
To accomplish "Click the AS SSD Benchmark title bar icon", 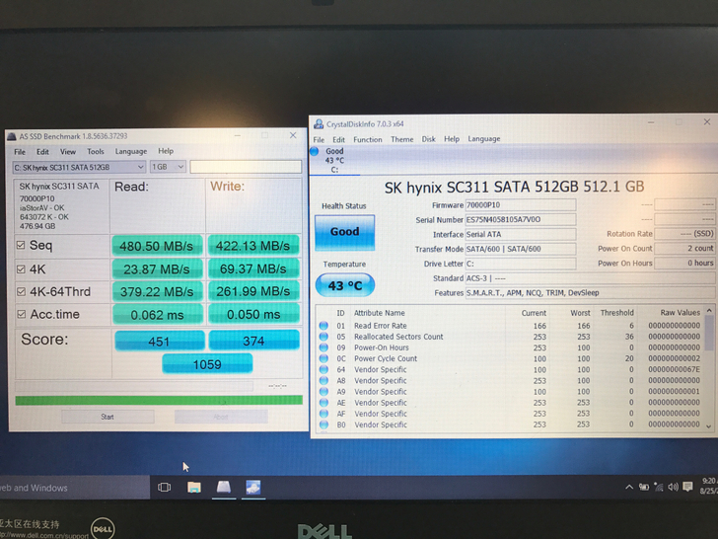I will coord(12,136).
